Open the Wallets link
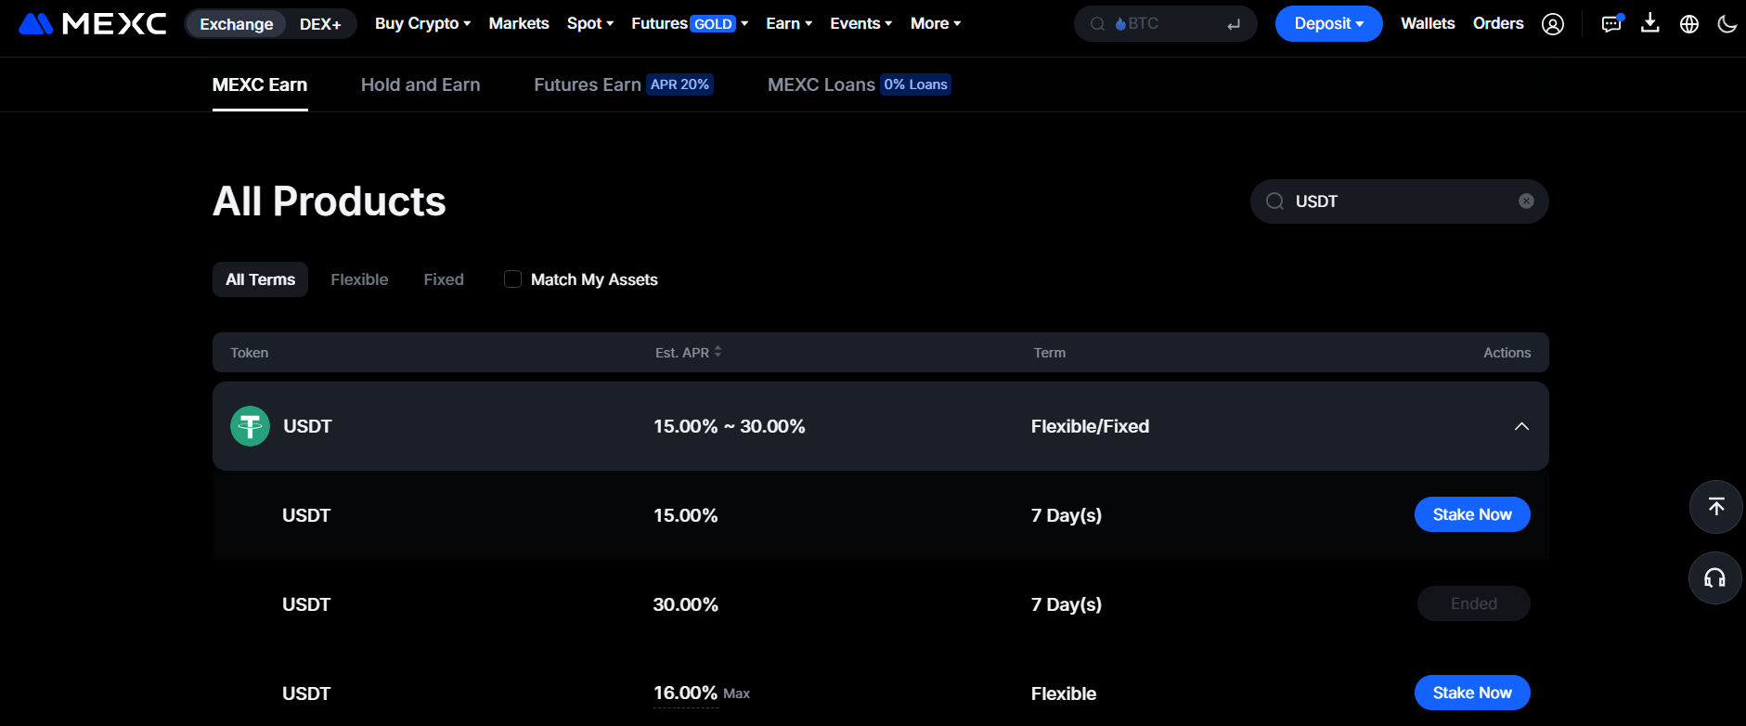The height and width of the screenshot is (726, 1746). (1428, 23)
